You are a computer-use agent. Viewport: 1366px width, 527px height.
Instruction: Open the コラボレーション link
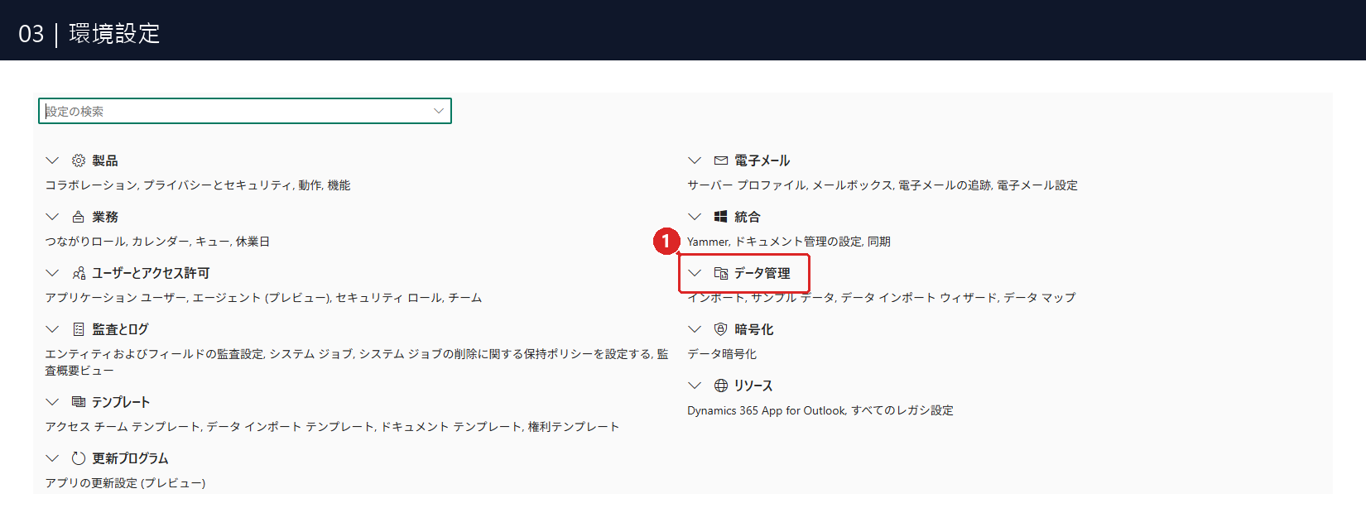coord(91,185)
